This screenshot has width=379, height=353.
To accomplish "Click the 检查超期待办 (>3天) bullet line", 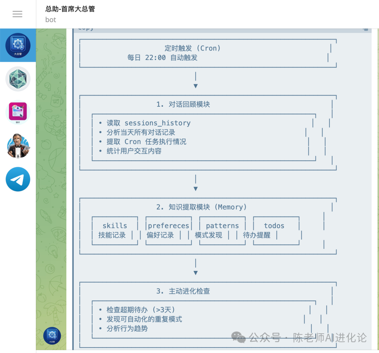I will click(x=141, y=310).
